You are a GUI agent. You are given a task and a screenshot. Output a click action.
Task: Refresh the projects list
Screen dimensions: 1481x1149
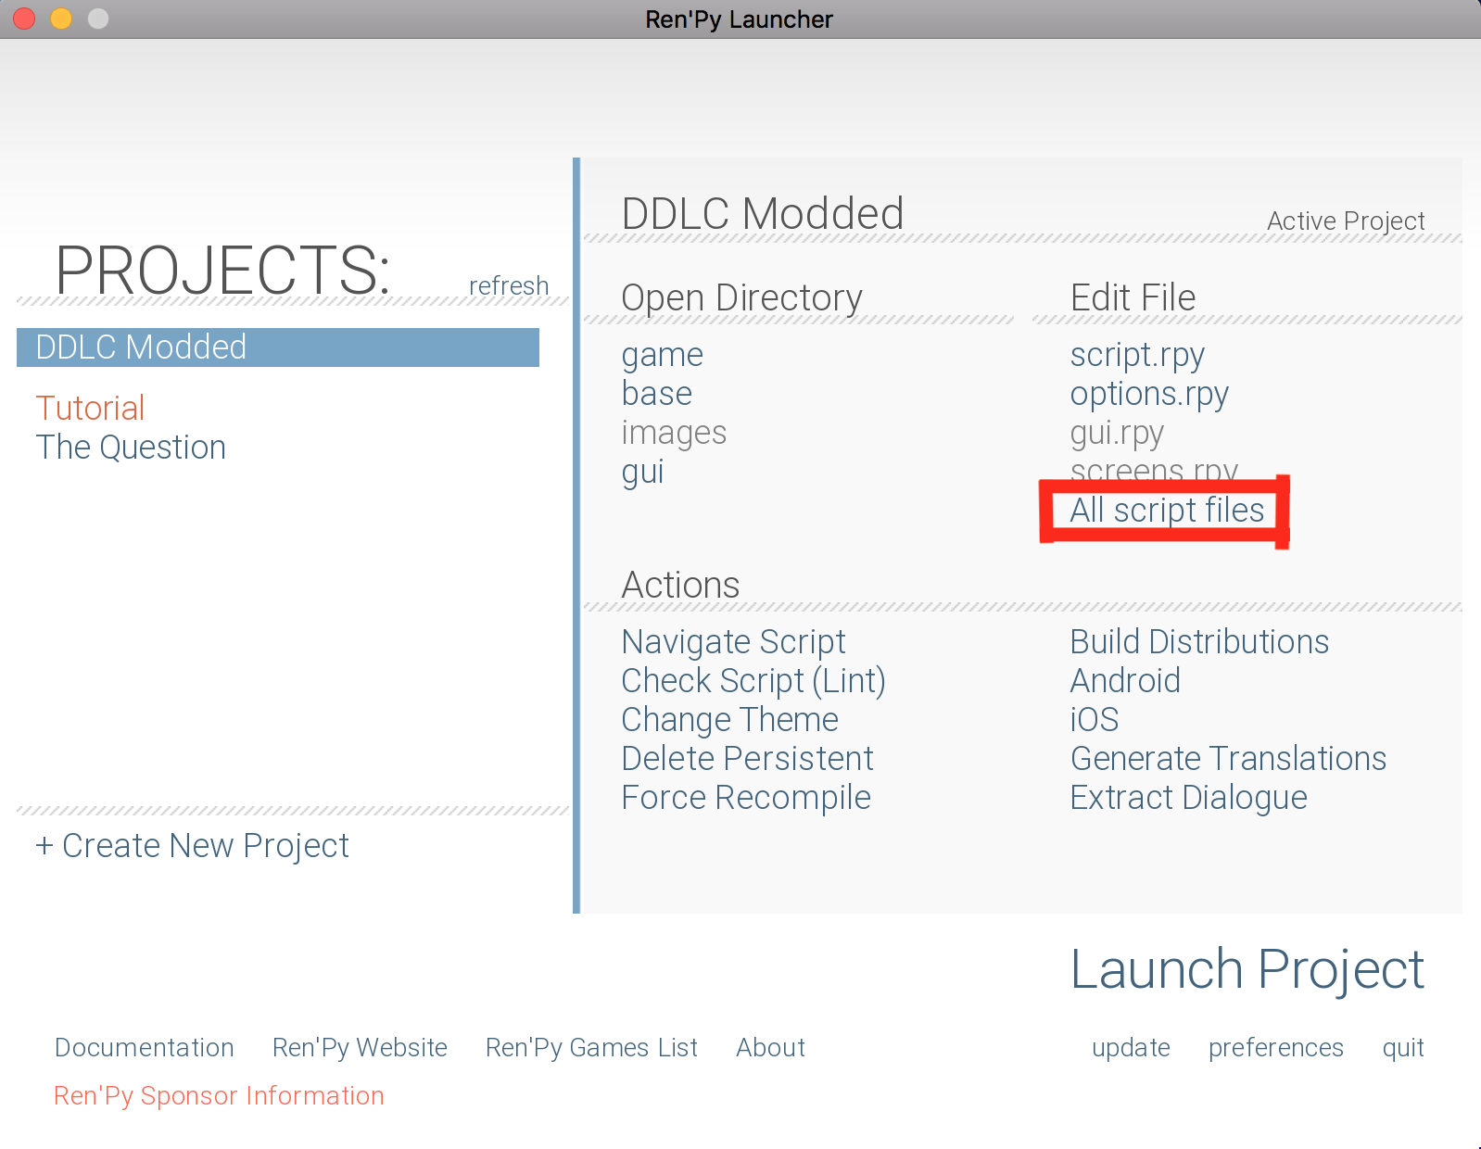coord(509,285)
